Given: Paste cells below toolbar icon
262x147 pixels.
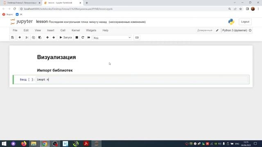Looking at the screenshot, I should [x=40, y=38].
